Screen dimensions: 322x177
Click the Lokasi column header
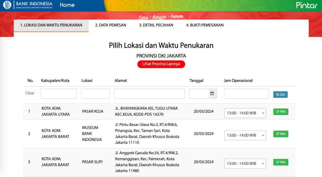click(87, 81)
